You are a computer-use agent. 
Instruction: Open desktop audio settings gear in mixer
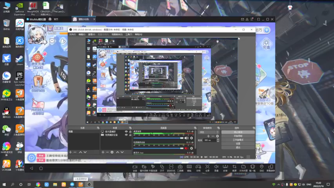[x=192, y=138]
